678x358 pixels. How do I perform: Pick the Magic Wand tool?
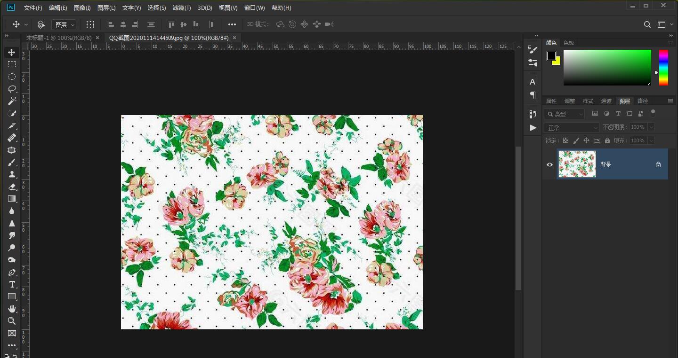pyautogui.click(x=12, y=101)
